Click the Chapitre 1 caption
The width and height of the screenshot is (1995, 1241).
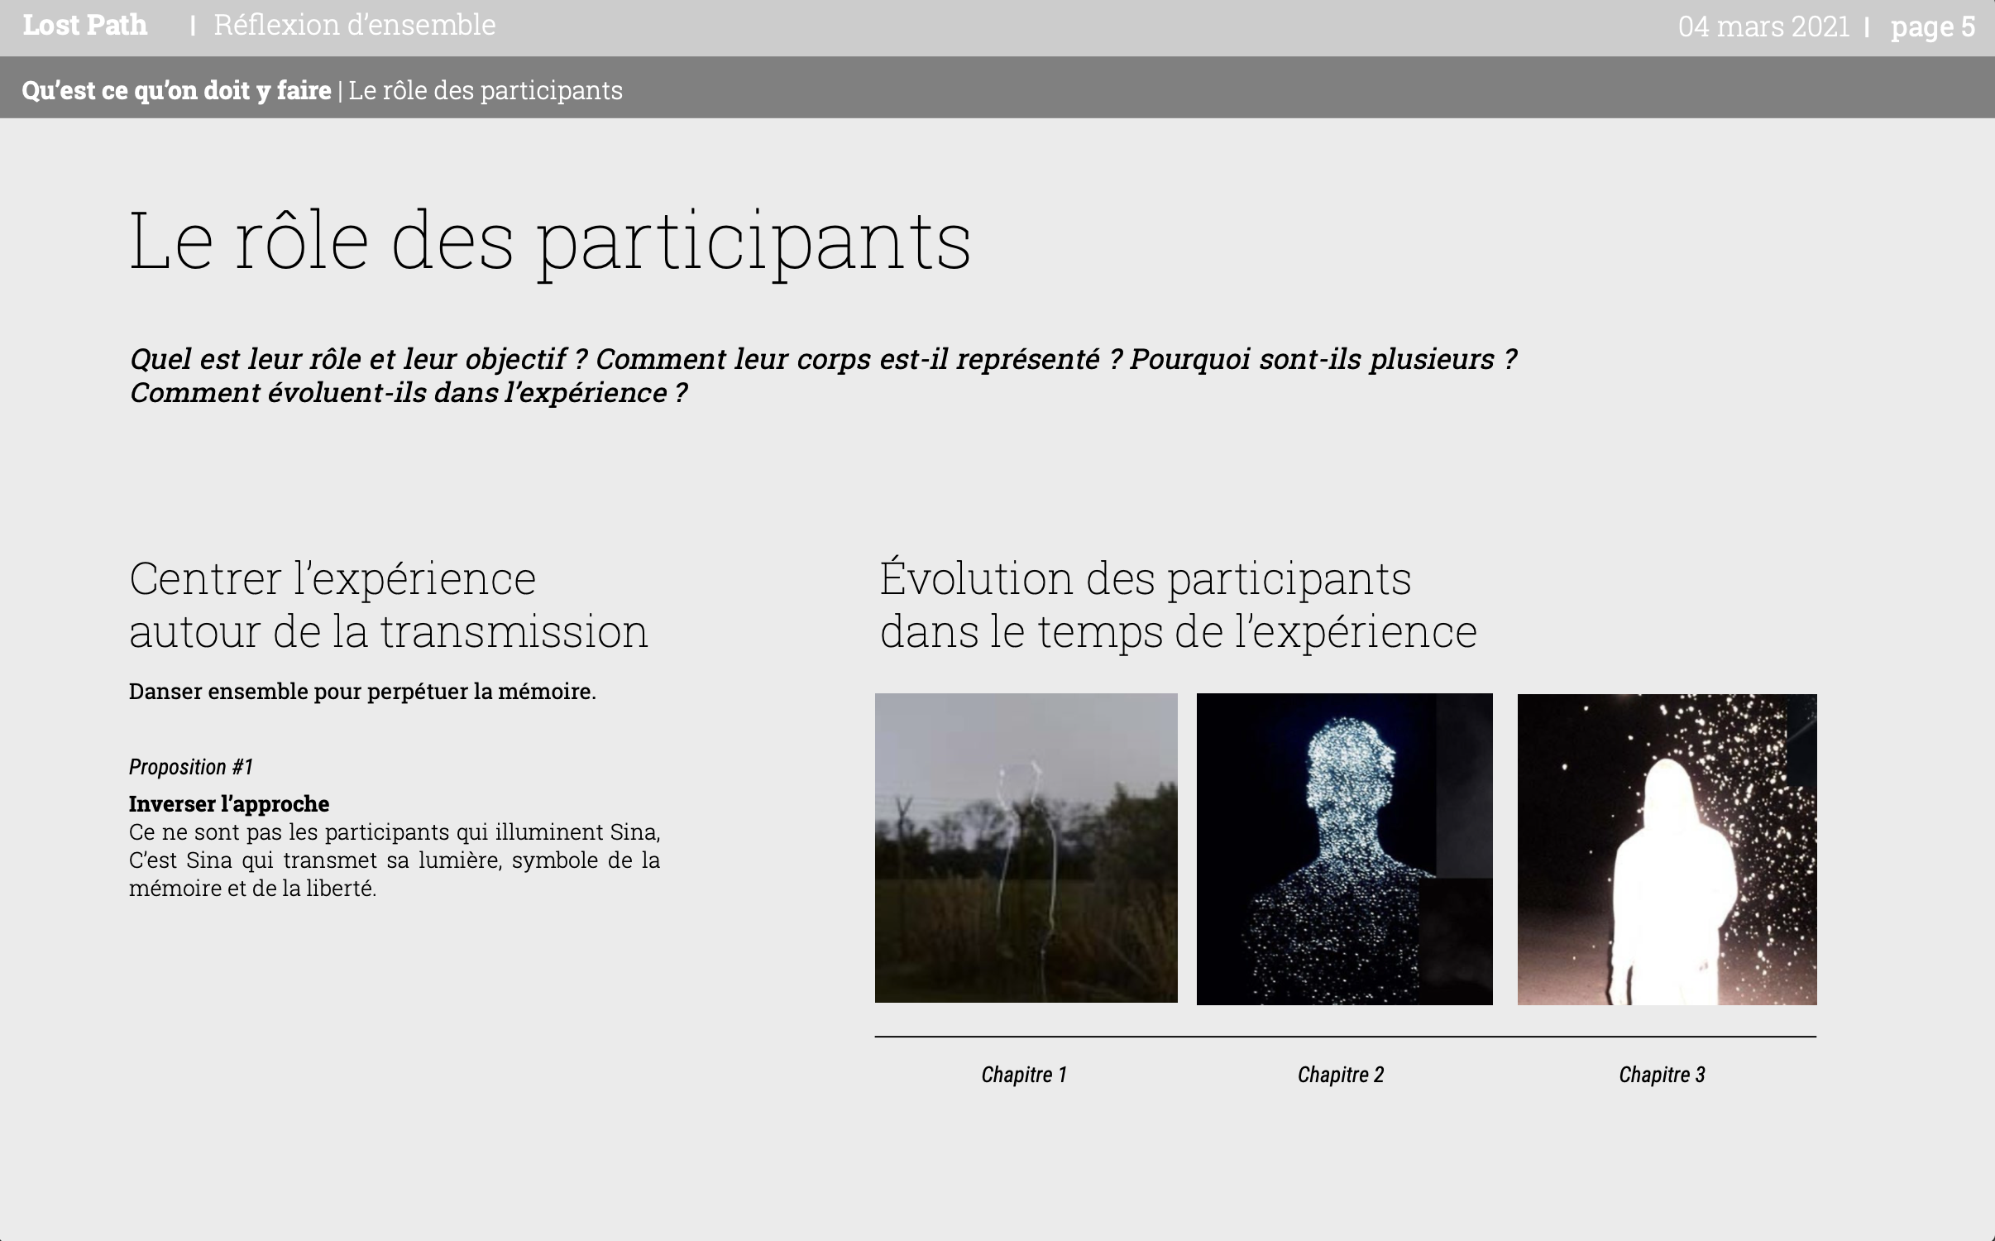pyautogui.click(x=1024, y=1075)
